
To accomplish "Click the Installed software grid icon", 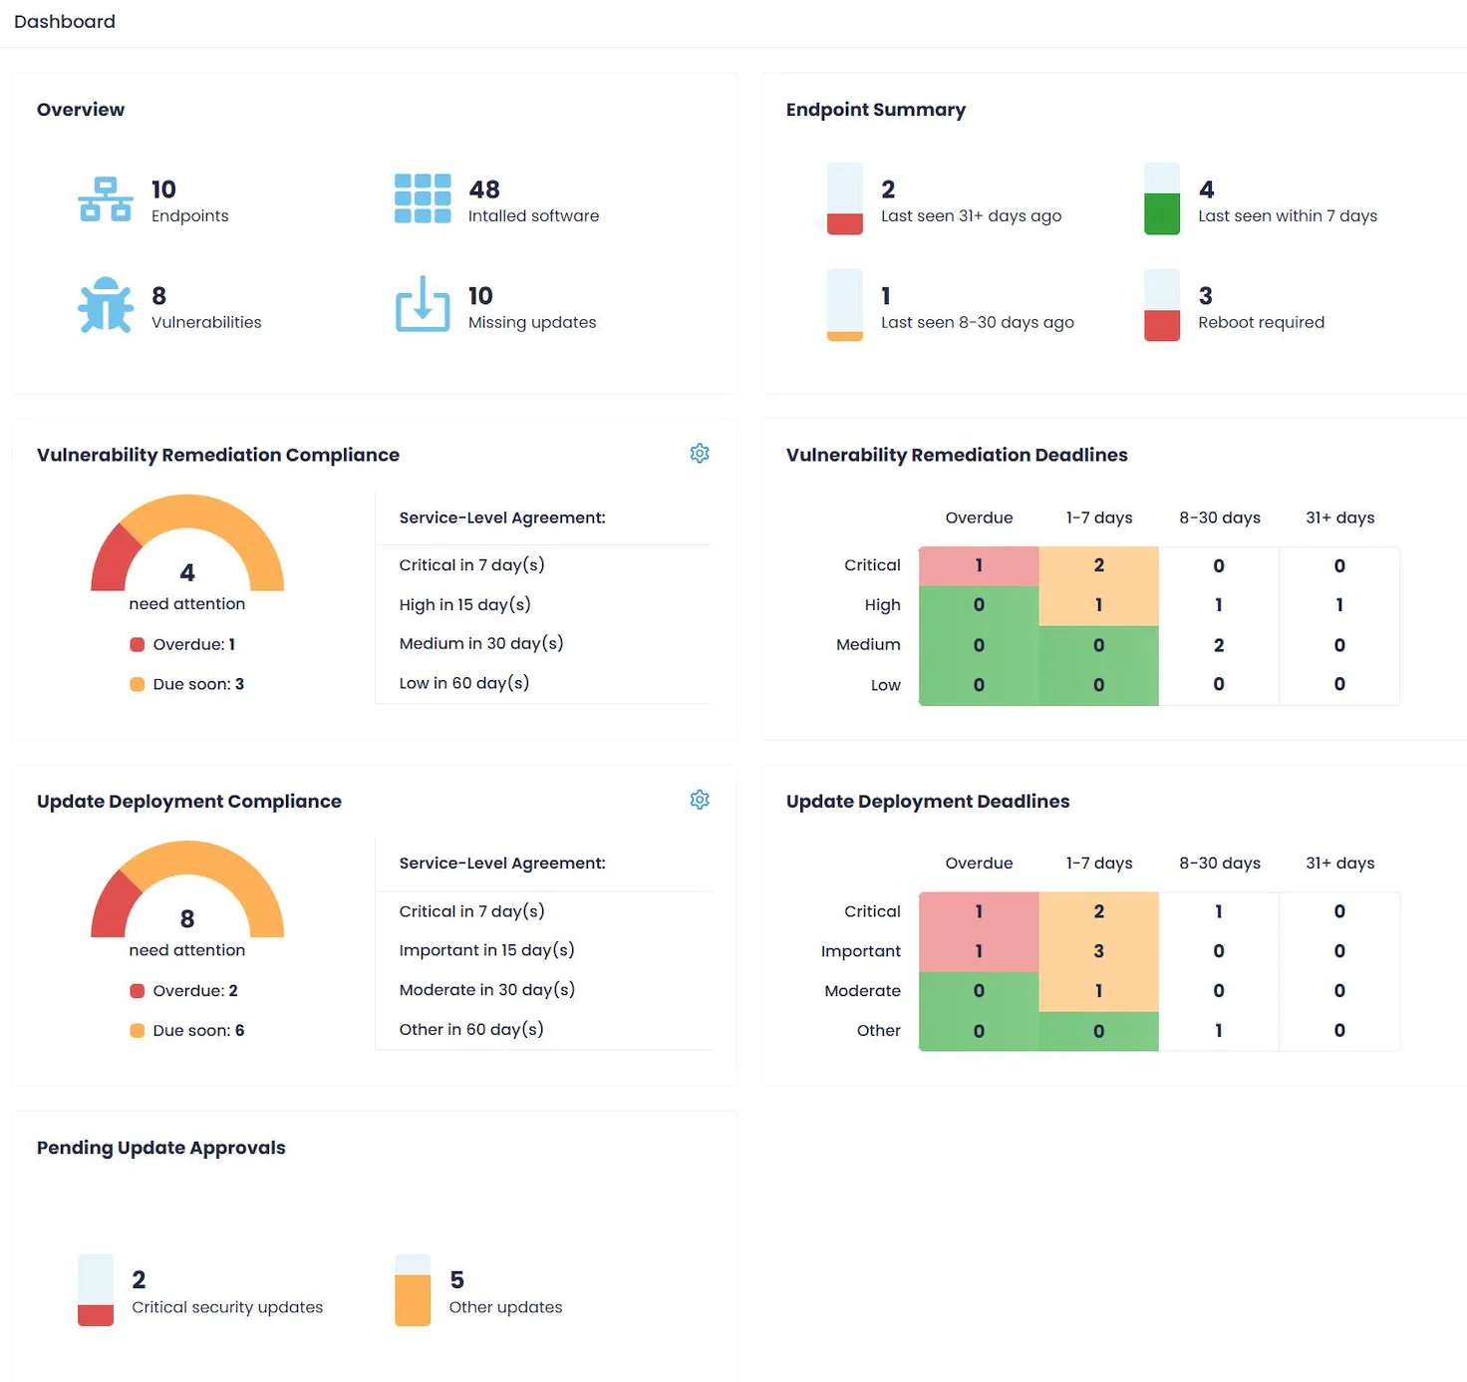I will pos(422,199).
